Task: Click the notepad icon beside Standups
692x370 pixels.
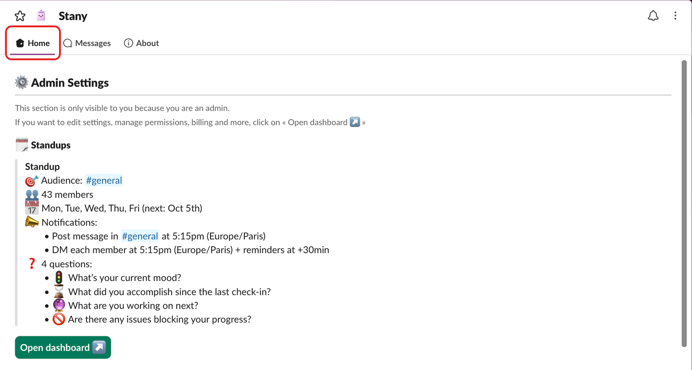Action: coord(22,145)
